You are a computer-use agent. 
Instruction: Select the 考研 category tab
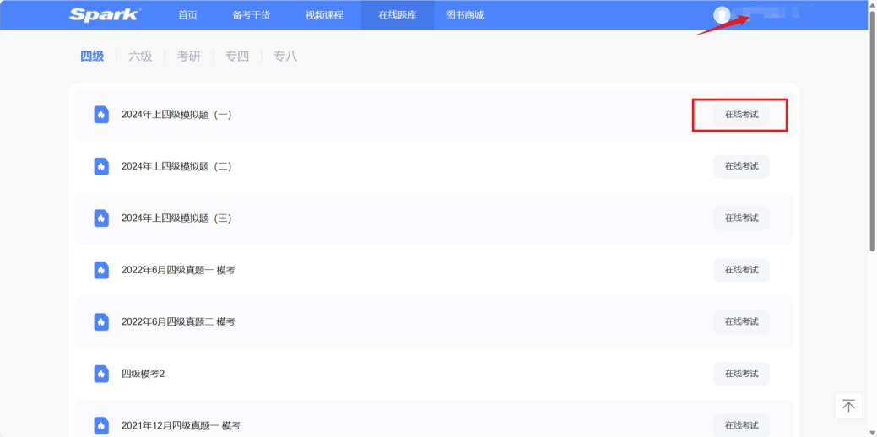tap(188, 57)
